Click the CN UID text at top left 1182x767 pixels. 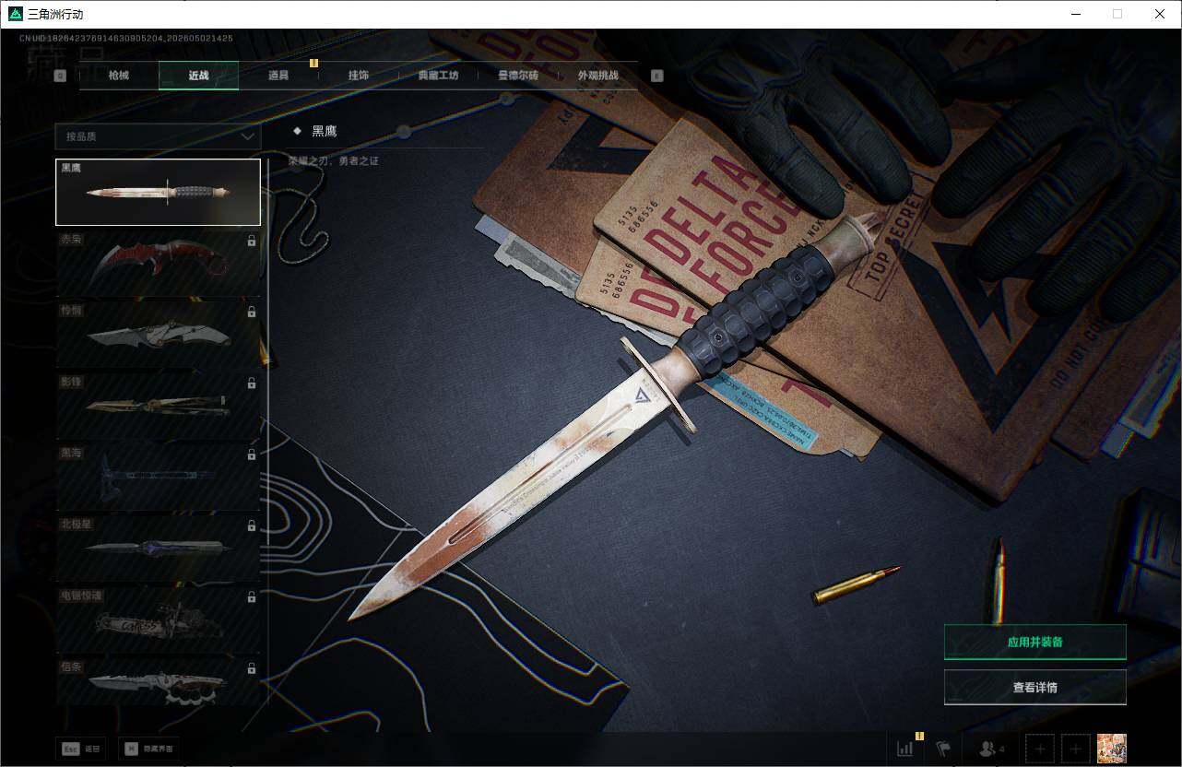[126, 39]
